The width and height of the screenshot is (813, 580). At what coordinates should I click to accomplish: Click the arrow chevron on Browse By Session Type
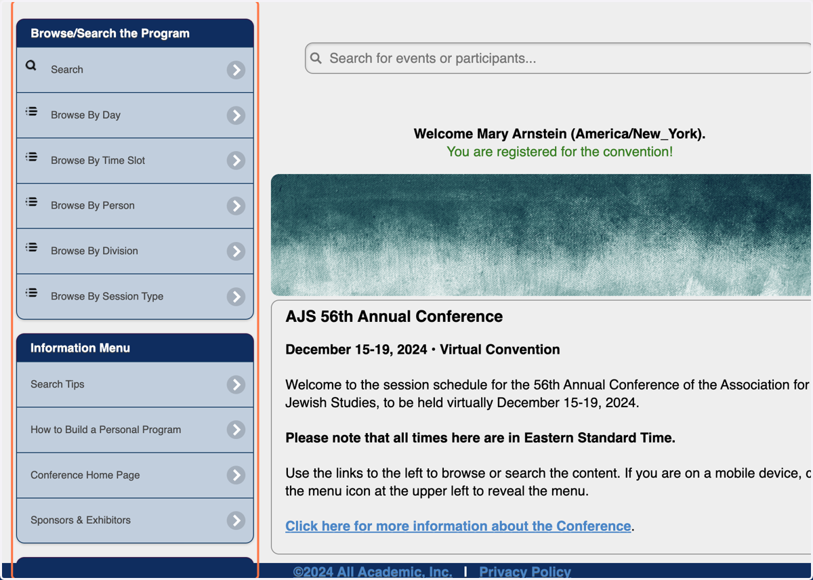click(x=236, y=297)
